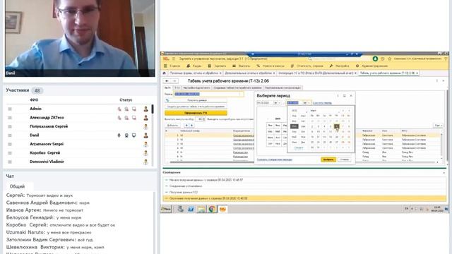Viewport: 452px width, 254px height.
Task: Click Admin's screen-share status icon
Action: tap(134, 109)
